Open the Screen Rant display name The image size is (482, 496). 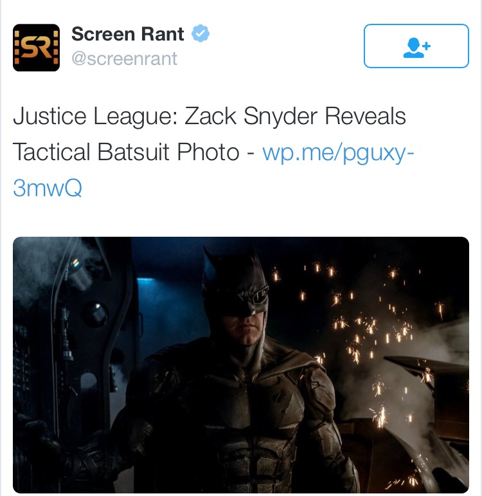coord(127,34)
